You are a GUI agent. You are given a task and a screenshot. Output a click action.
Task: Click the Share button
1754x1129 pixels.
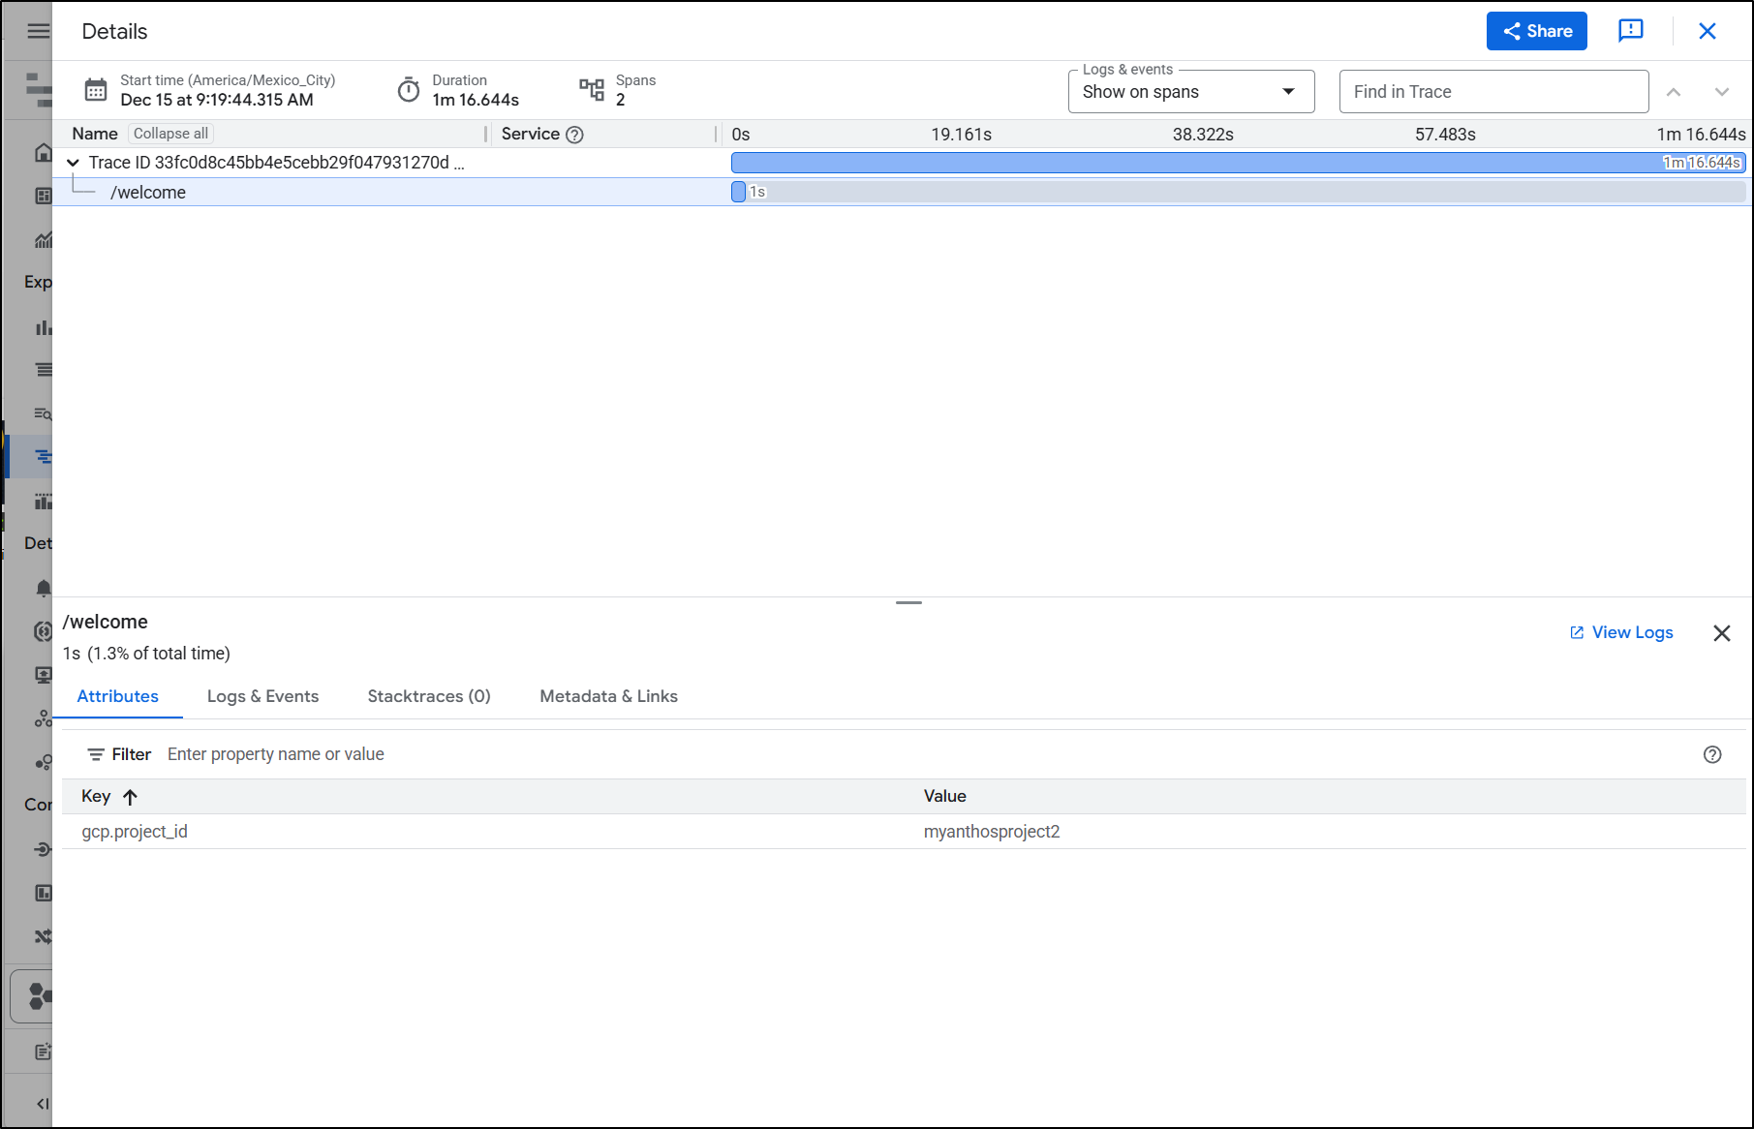(1536, 31)
